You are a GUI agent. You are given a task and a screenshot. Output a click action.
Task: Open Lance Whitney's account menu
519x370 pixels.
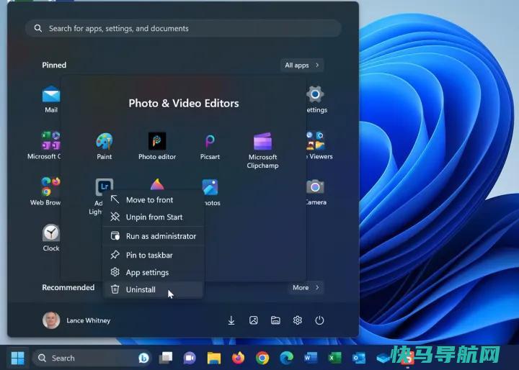pos(76,320)
